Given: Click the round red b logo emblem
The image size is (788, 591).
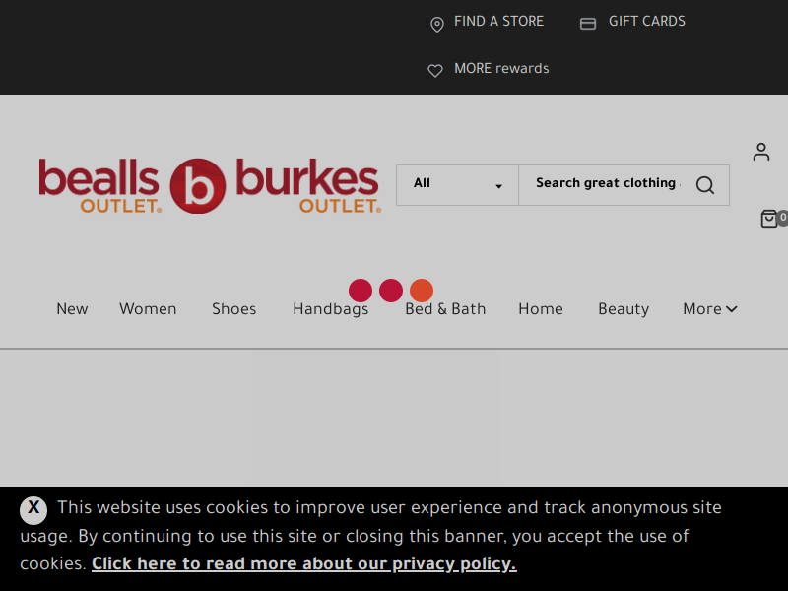Looking at the screenshot, I should point(198,186).
